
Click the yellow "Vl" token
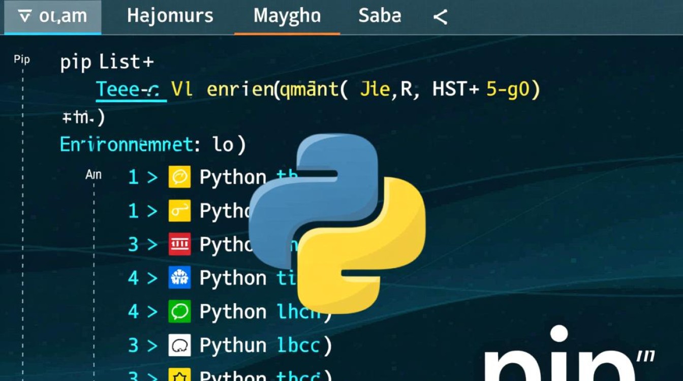coord(181,90)
